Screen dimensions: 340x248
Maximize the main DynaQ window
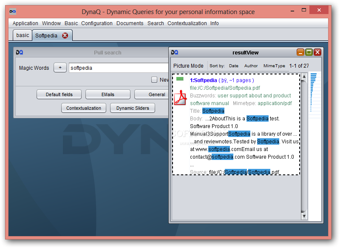304,10
